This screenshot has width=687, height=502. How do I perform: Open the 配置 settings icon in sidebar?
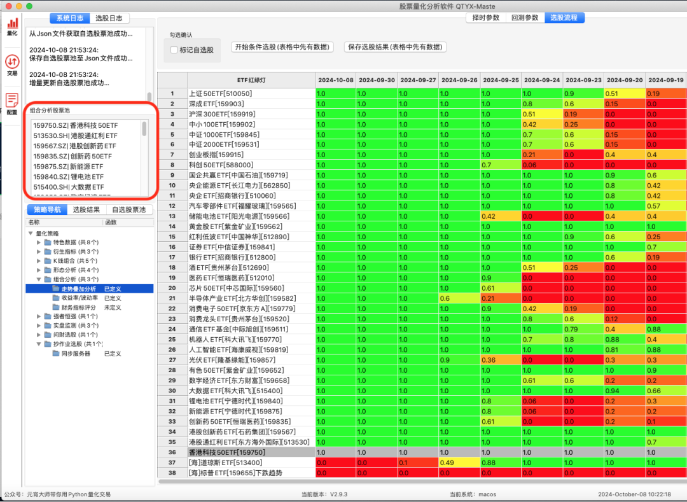[12, 104]
